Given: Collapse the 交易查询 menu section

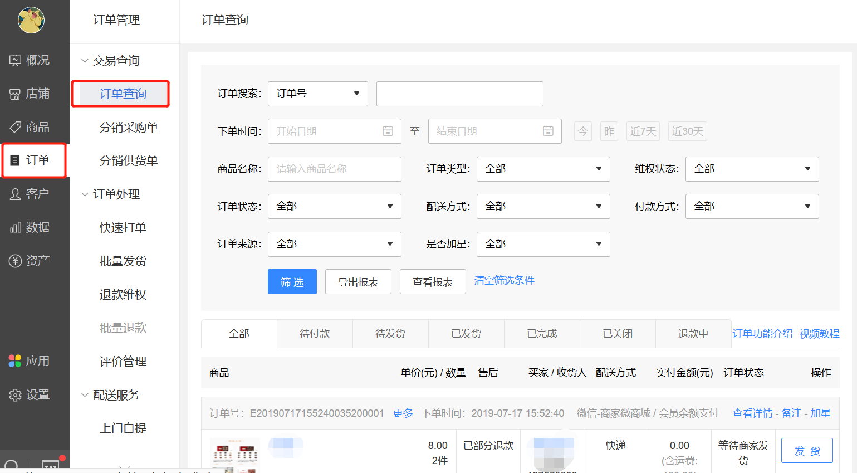Looking at the screenshot, I should click(x=85, y=61).
